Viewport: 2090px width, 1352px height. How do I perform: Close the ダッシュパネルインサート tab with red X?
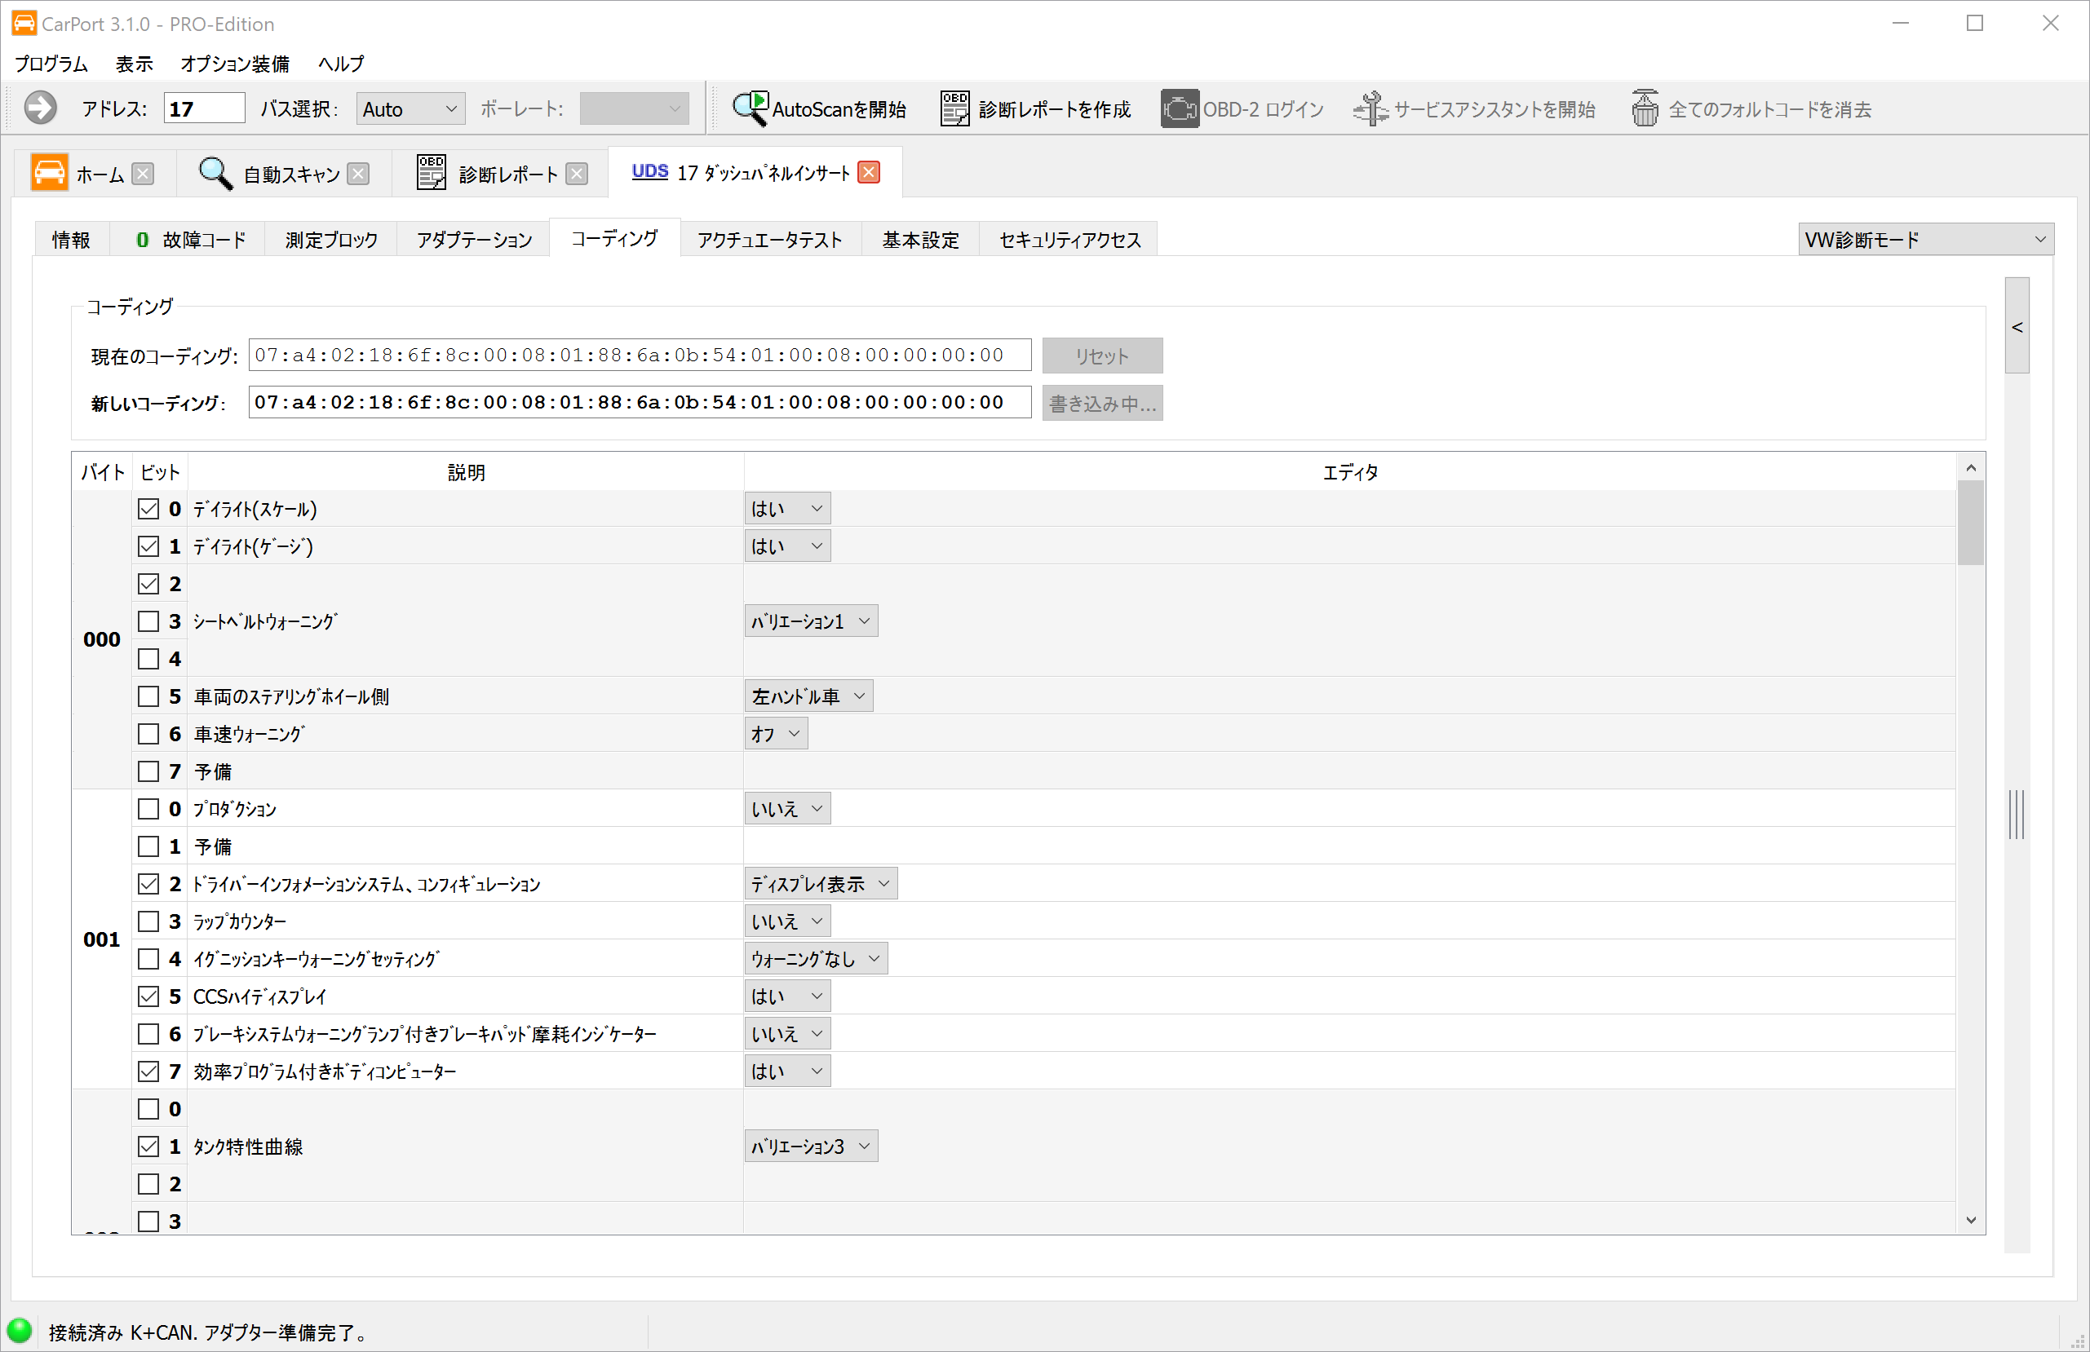coord(869,173)
